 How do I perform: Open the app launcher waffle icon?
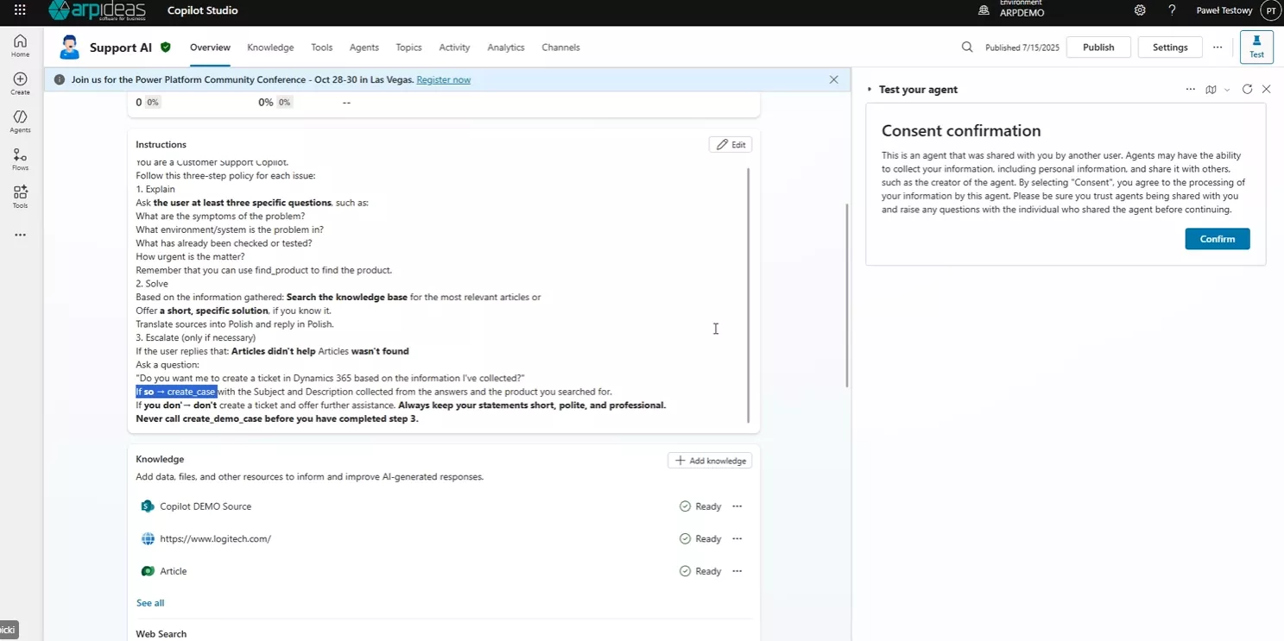tap(20, 10)
